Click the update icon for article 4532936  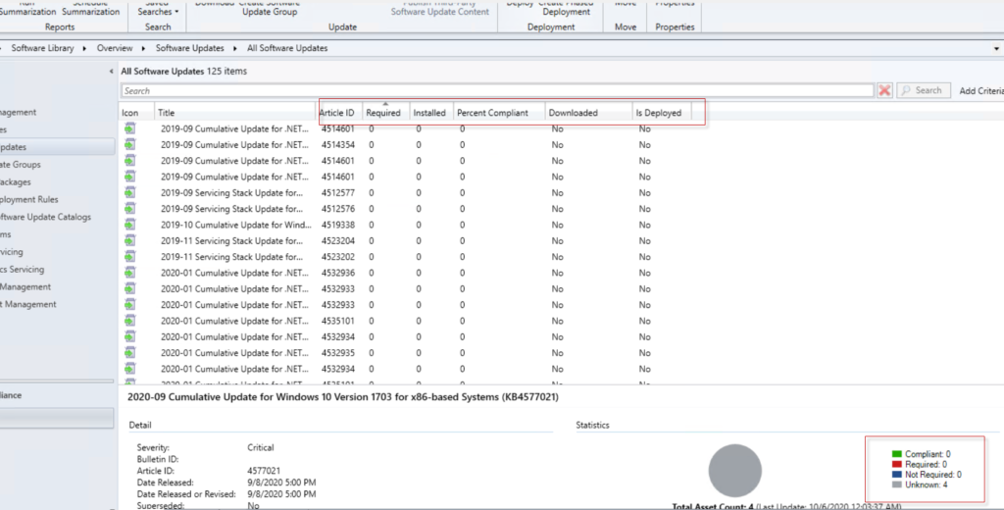click(x=130, y=273)
